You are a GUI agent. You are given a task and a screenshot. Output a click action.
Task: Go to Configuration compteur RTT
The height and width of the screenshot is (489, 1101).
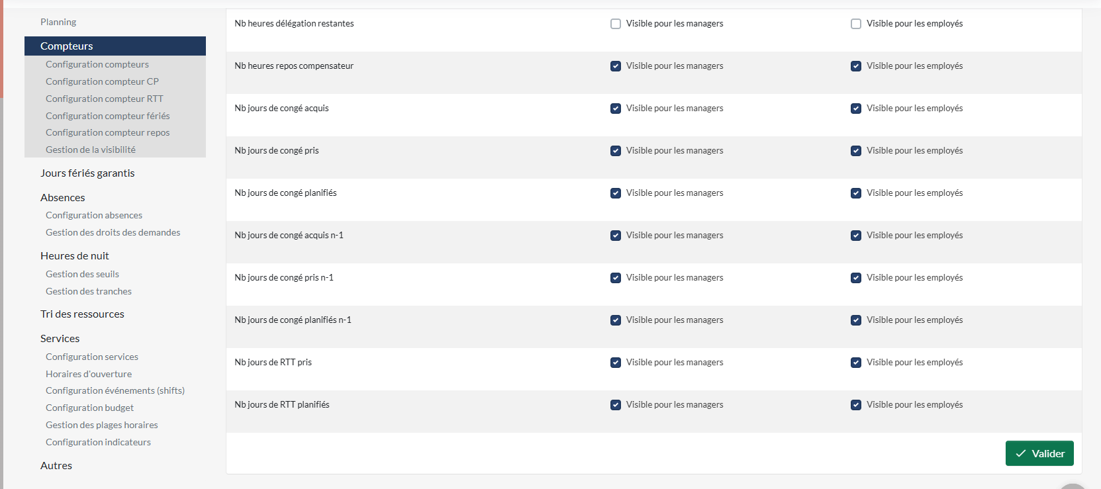click(x=104, y=99)
